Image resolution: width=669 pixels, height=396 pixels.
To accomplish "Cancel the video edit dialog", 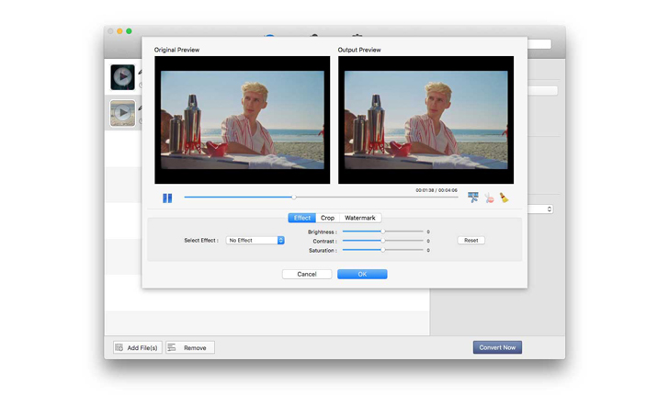I will pyautogui.click(x=307, y=274).
